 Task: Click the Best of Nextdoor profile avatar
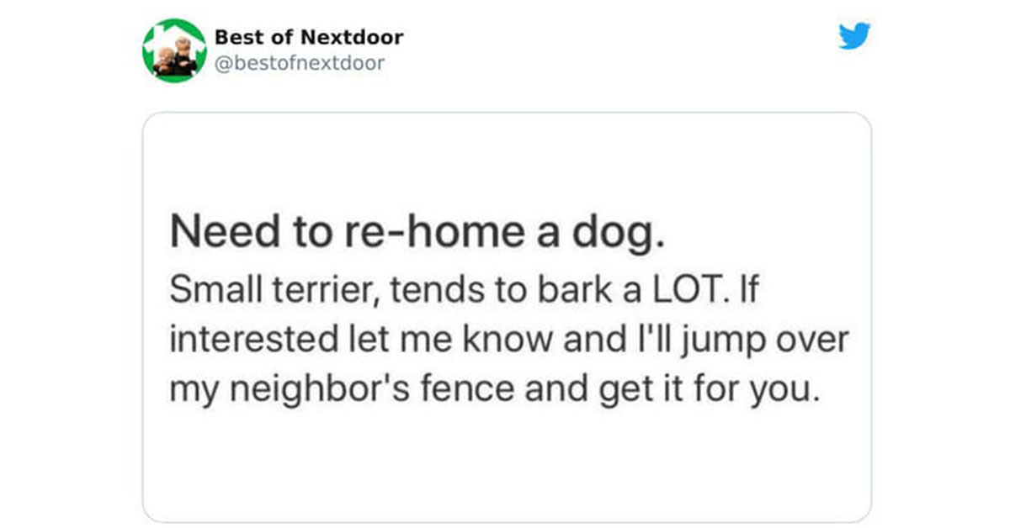pos(174,50)
